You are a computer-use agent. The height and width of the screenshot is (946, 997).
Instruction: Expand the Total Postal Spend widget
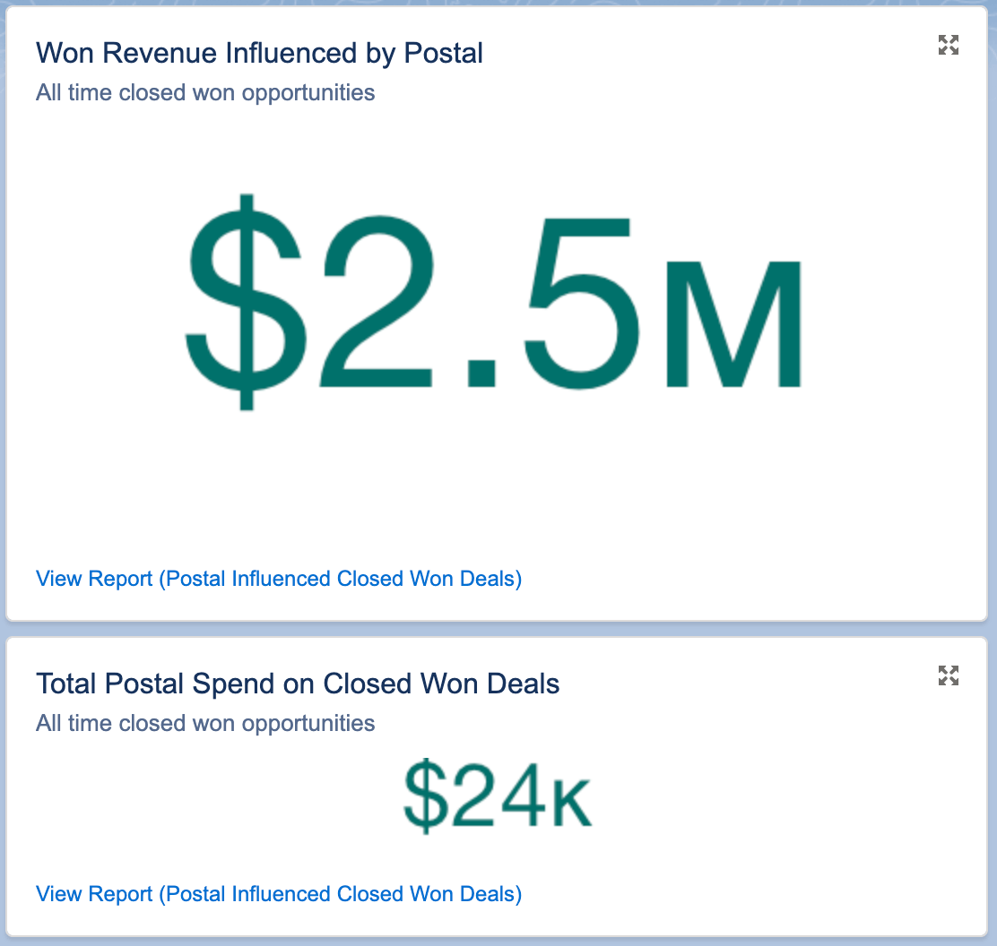pos(948,675)
